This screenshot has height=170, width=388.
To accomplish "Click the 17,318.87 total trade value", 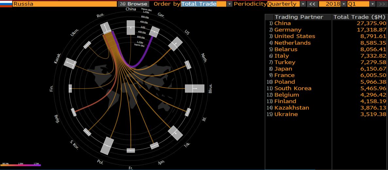I will [371, 30].
